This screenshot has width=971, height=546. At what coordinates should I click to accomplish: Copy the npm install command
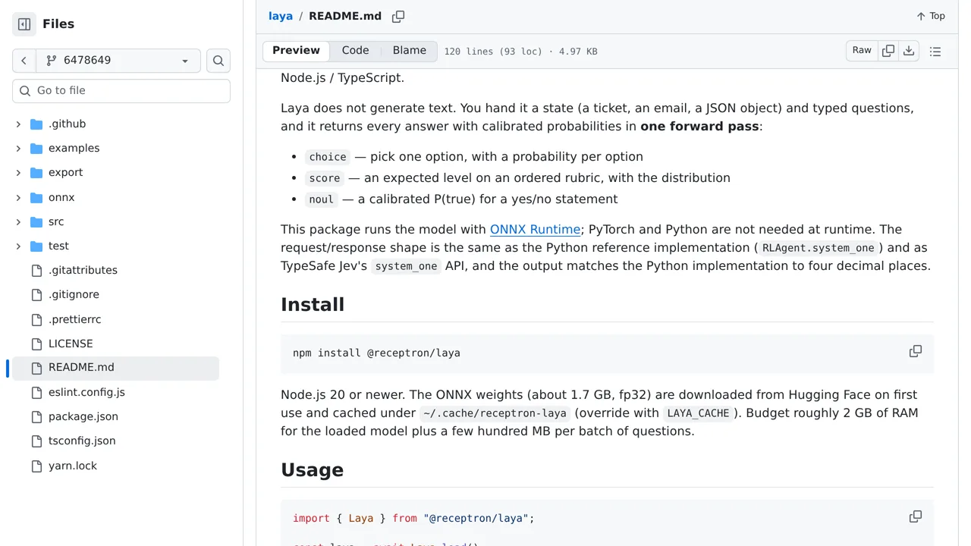tap(916, 352)
